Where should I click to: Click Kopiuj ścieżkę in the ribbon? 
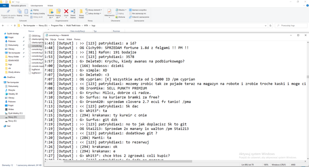(37, 14)
